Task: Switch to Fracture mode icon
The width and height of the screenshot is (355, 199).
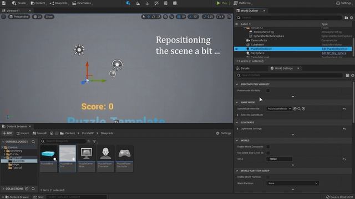Action: [x=166, y=3]
